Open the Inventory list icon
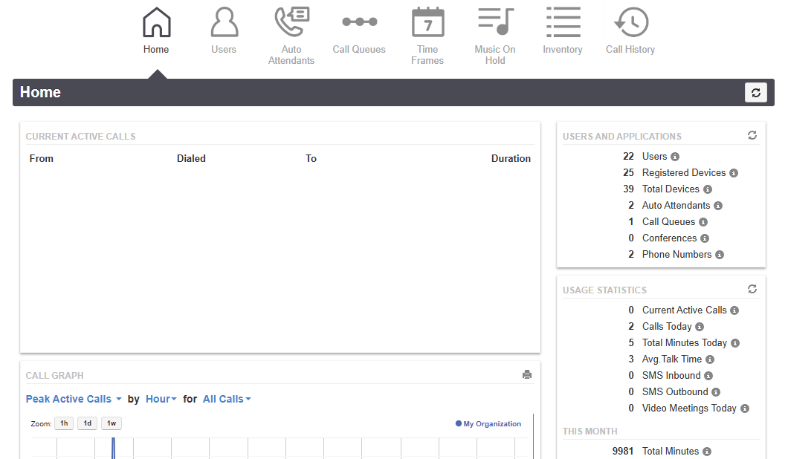 [563, 23]
